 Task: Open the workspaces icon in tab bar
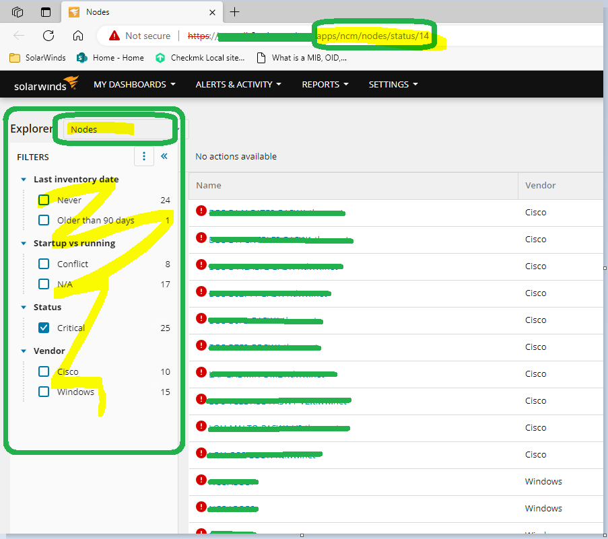tap(18, 12)
